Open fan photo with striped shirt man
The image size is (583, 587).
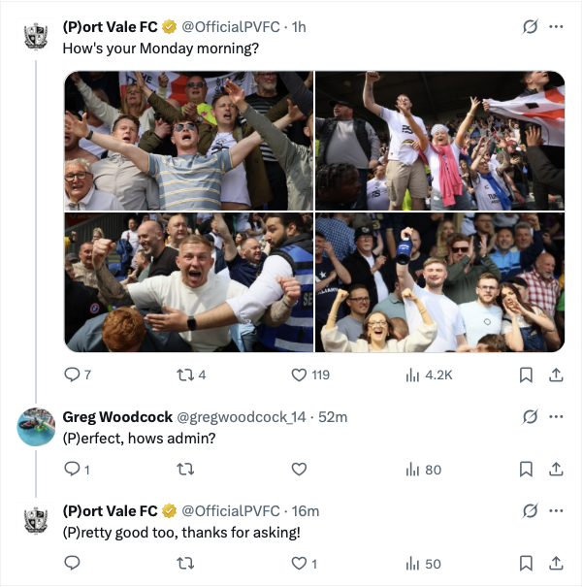click(188, 141)
